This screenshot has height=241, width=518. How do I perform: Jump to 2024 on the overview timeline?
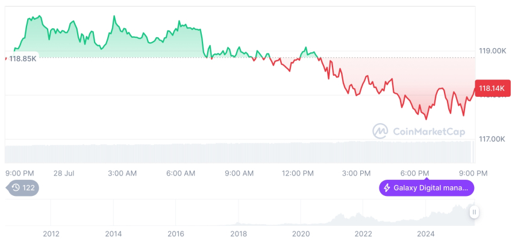pos(425,233)
